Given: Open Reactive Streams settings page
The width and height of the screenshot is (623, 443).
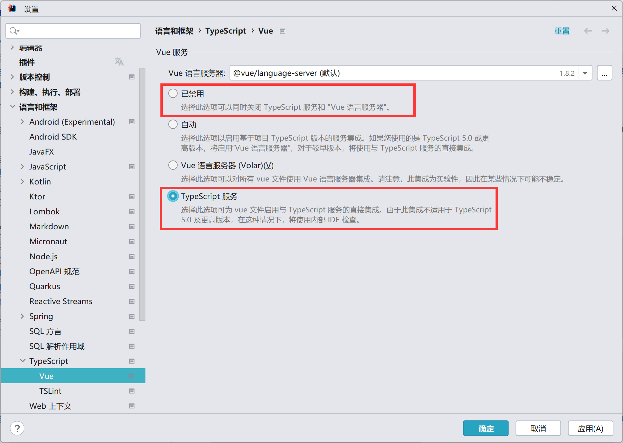Looking at the screenshot, I should 61,301.
